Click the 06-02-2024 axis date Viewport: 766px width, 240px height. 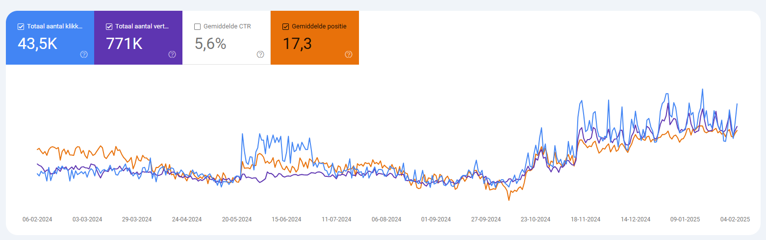(37, 219)
